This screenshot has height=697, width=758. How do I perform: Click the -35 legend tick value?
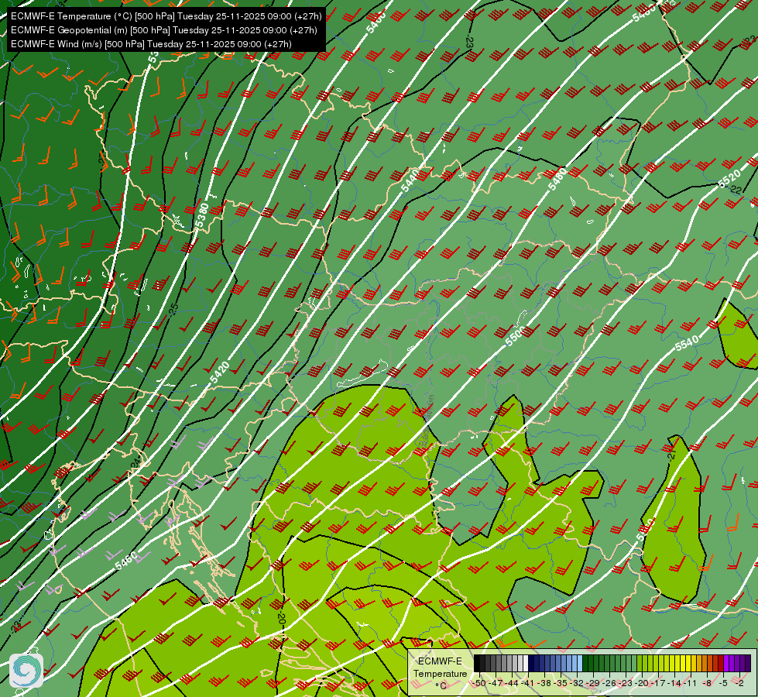(x=561, y=683)
